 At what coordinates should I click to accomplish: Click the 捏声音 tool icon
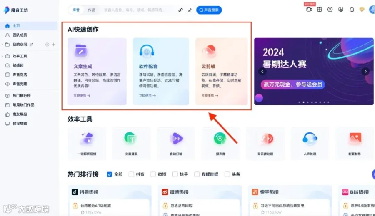pos(220,138)
